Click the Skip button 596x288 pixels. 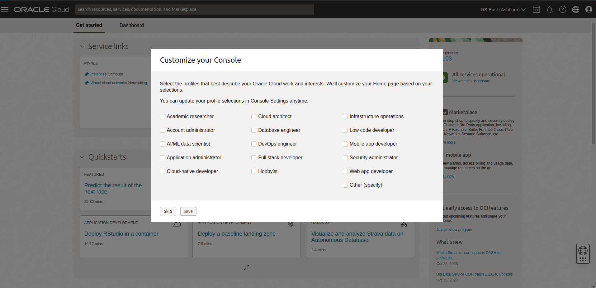[x=168, y=211]
